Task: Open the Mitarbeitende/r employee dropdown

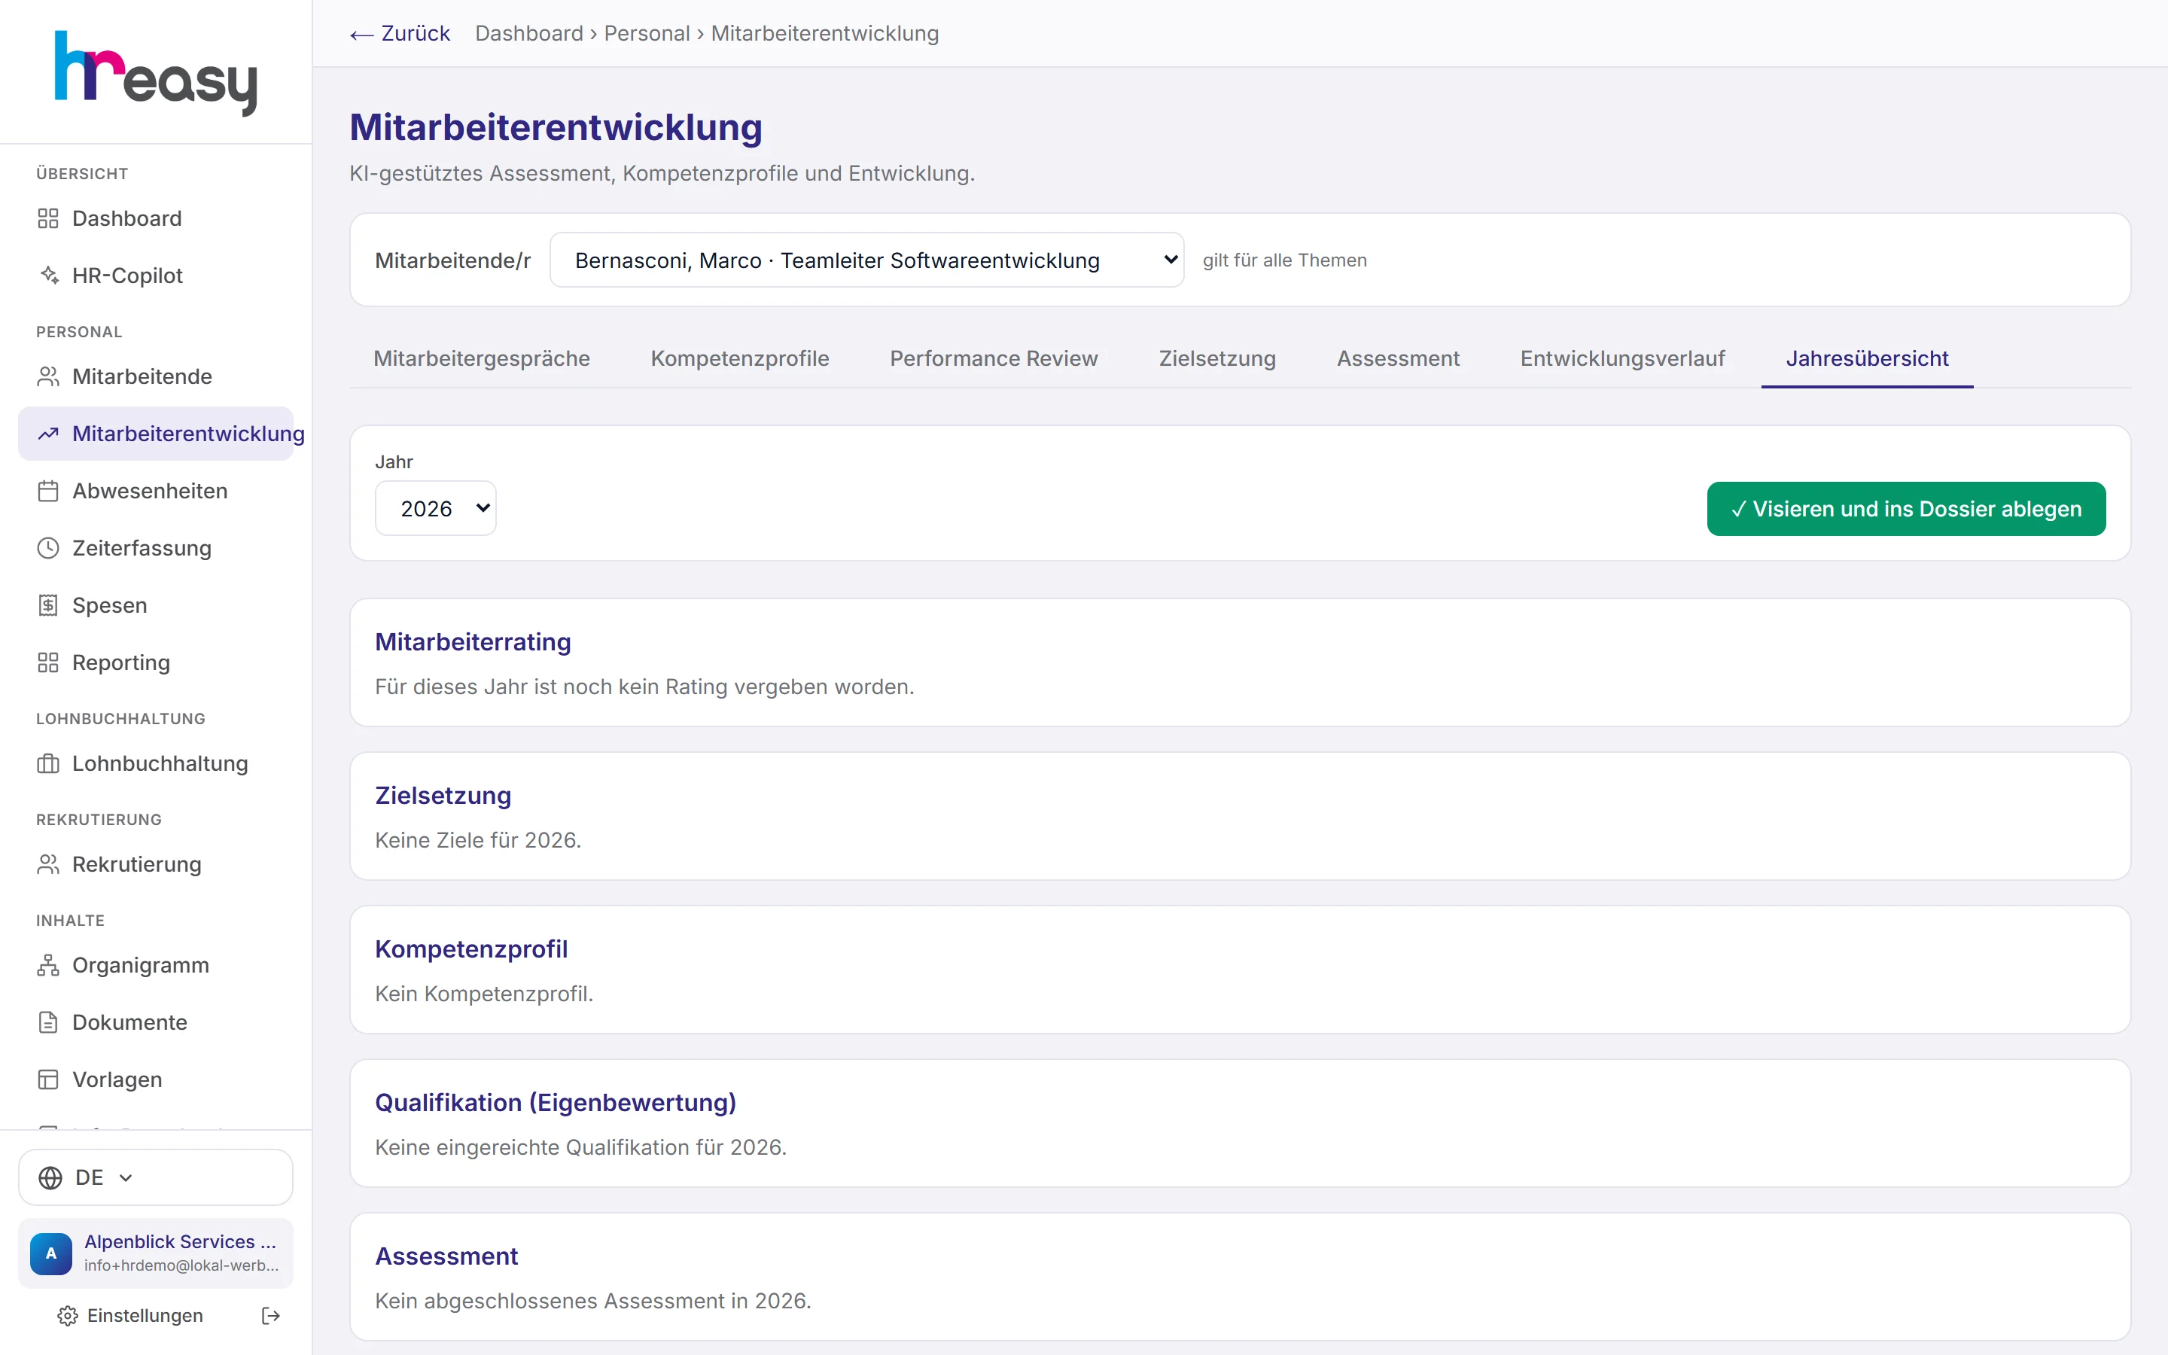Action: coord(866,260)
